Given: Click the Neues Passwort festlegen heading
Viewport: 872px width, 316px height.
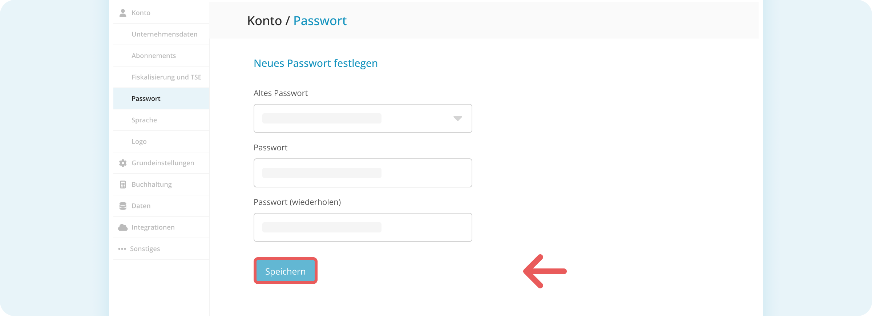Looking at the screenshot, I should [x=315, y=63].
